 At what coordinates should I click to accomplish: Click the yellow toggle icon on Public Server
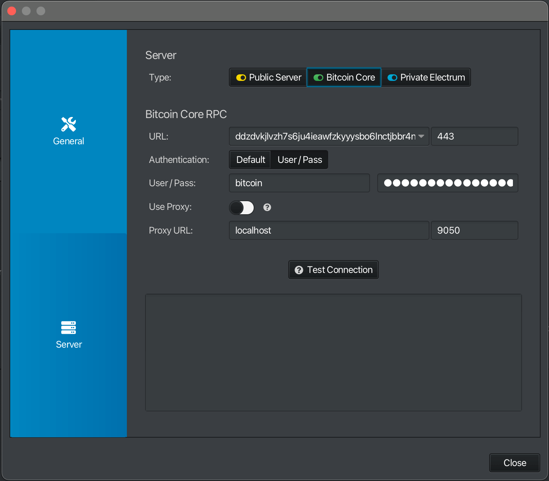tap(241, 78)
